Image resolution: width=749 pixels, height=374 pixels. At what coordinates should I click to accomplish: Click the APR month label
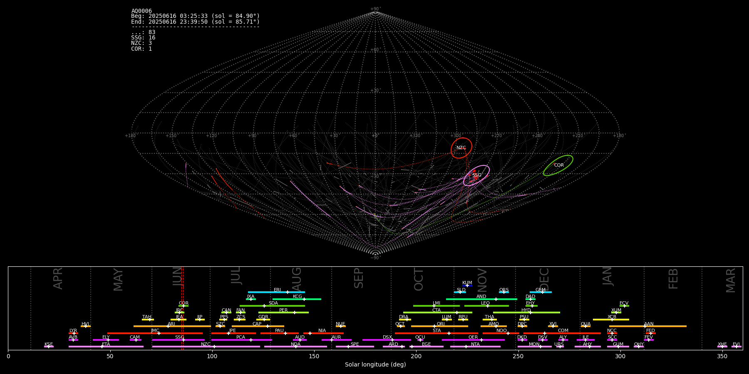pos(58,278)
